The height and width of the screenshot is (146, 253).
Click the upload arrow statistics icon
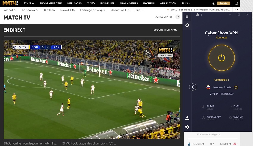pos(230,107)
